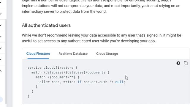Click the 'if' keyword in the rule
190x107 pixels.
79,82
